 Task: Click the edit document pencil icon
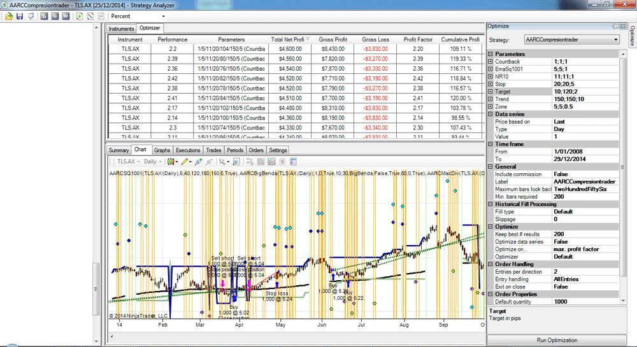(x=90, y=16)
